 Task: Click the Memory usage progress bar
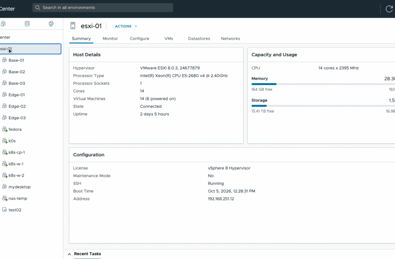click(323, 84)
